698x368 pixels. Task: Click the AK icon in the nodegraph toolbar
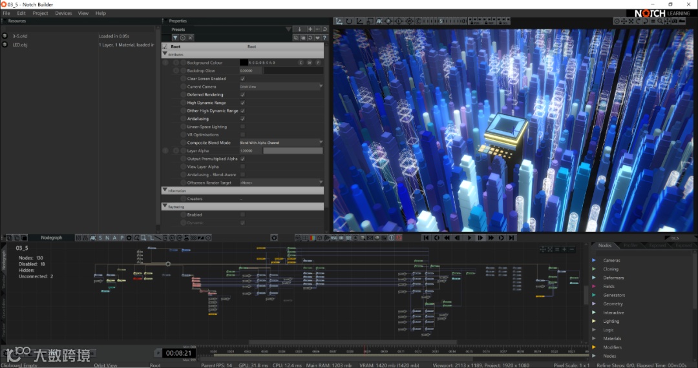coord(93,238)
